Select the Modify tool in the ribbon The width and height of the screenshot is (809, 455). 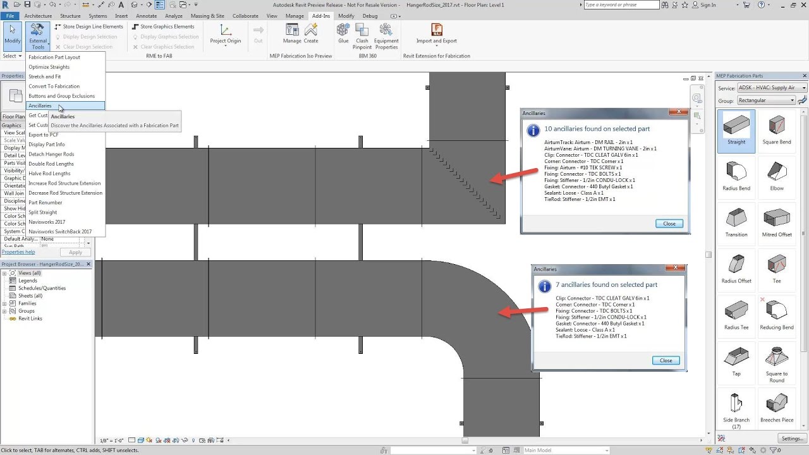coord(12,36)
